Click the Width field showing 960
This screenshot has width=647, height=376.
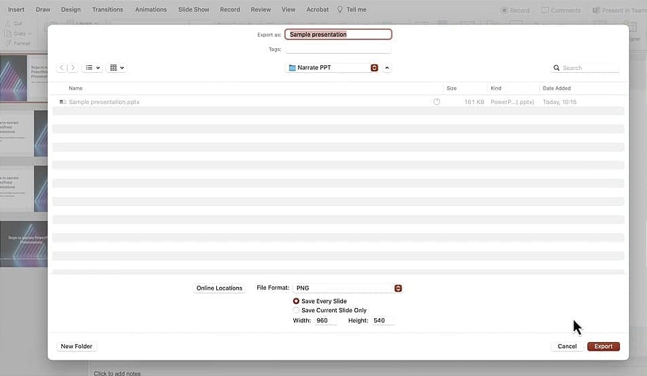coord(326,320)
